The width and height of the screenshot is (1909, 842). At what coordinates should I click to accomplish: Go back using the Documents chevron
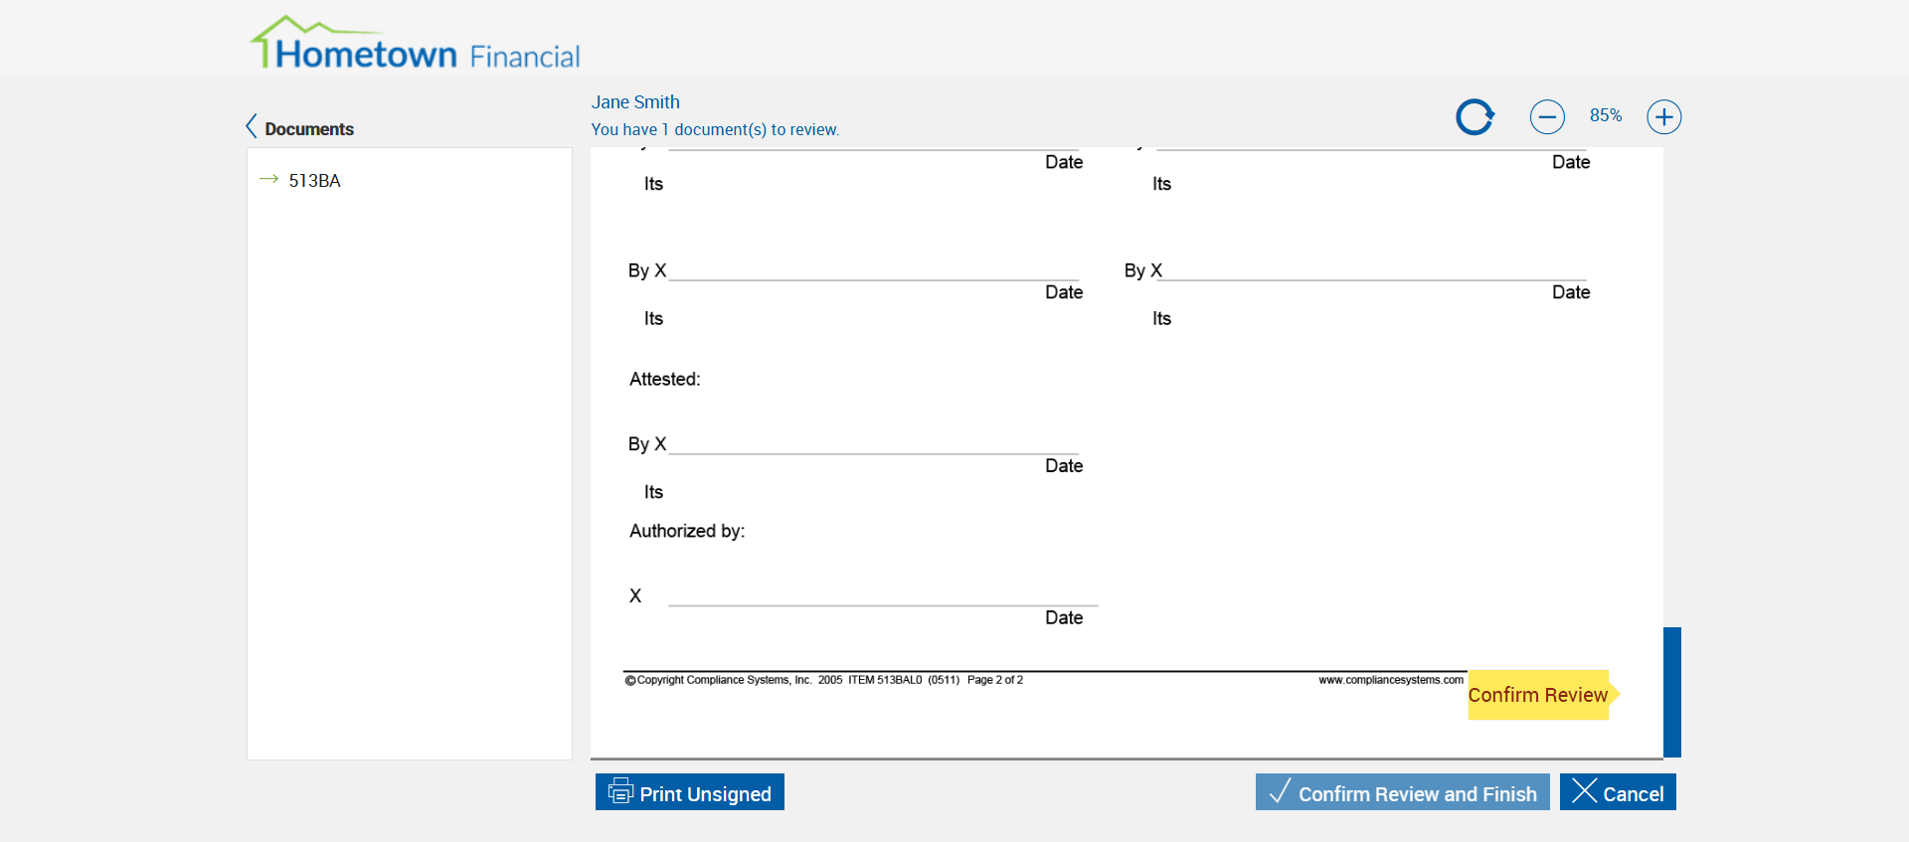253,127
